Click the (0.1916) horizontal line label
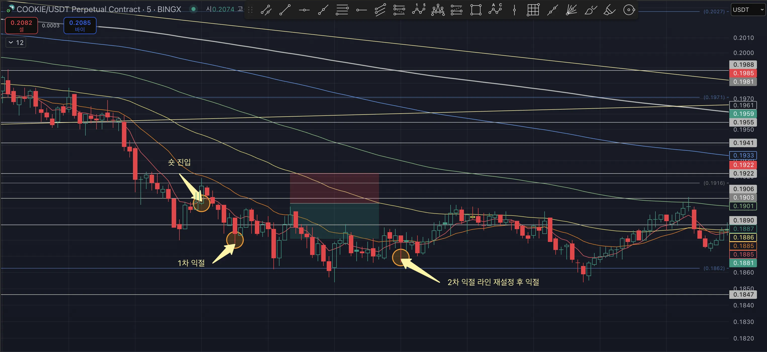Viewport: 767px width, 352px height. [714, 183]
